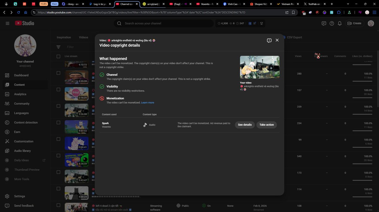
Task: Click the Thumbnail Preview sidebar item
Action: pos(25,170)
